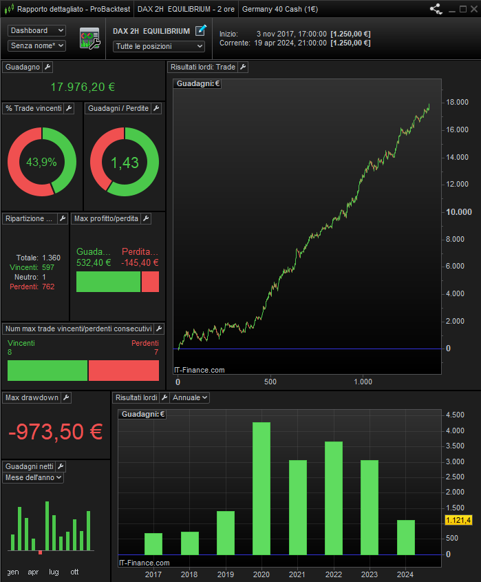Click the negative red bar in monthly chart
Image resolution: width=481 pixels, height=582 pixels.
(41, 552)
